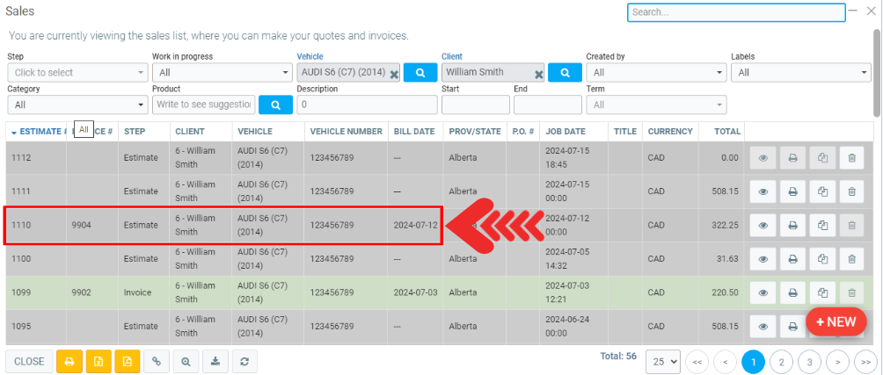Image resolution: width=883 pixels, height=375 pixels.
Task: Duplicate estimate 1112 with the copy icon
Action: [x=822, y=158]
